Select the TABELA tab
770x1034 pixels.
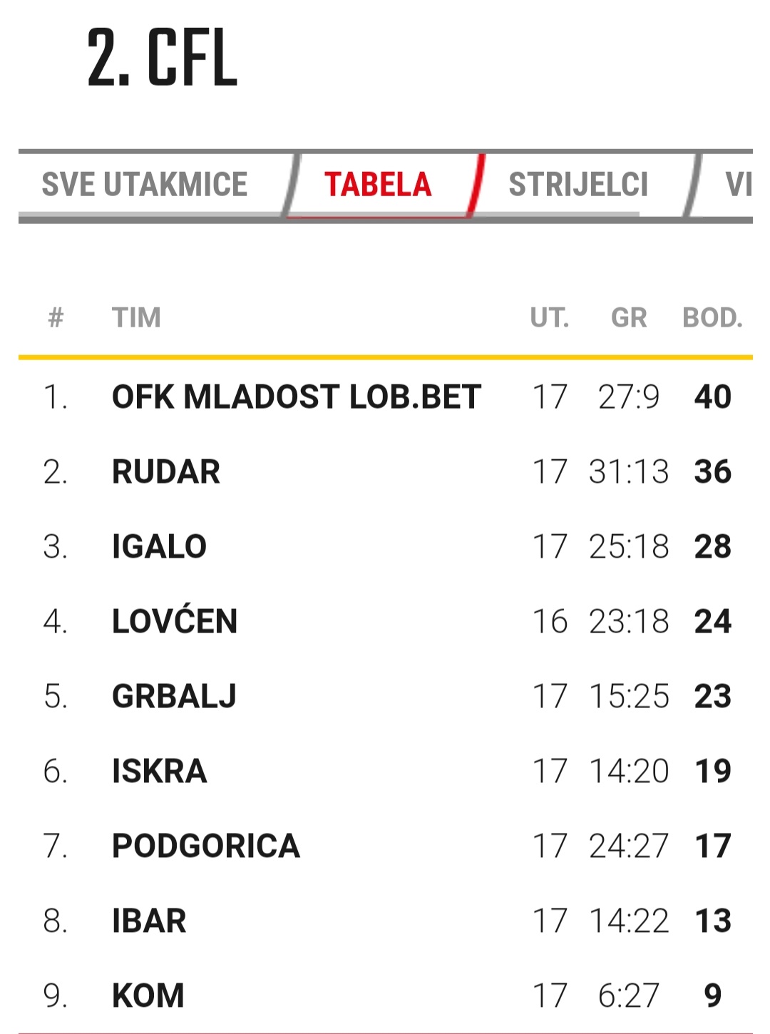point(378,185)
